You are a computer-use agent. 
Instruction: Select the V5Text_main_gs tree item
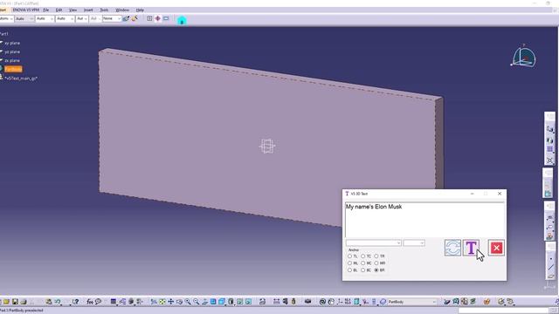[21, 78]
